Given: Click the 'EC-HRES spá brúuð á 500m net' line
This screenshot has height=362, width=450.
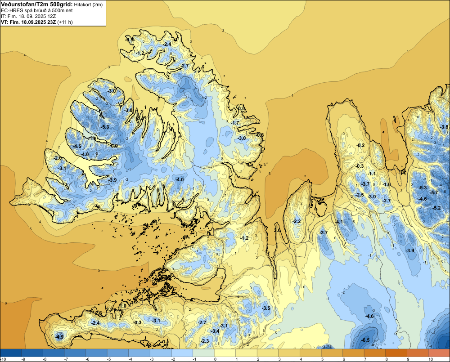Looking at the screenshot, I should click(37, 11).
